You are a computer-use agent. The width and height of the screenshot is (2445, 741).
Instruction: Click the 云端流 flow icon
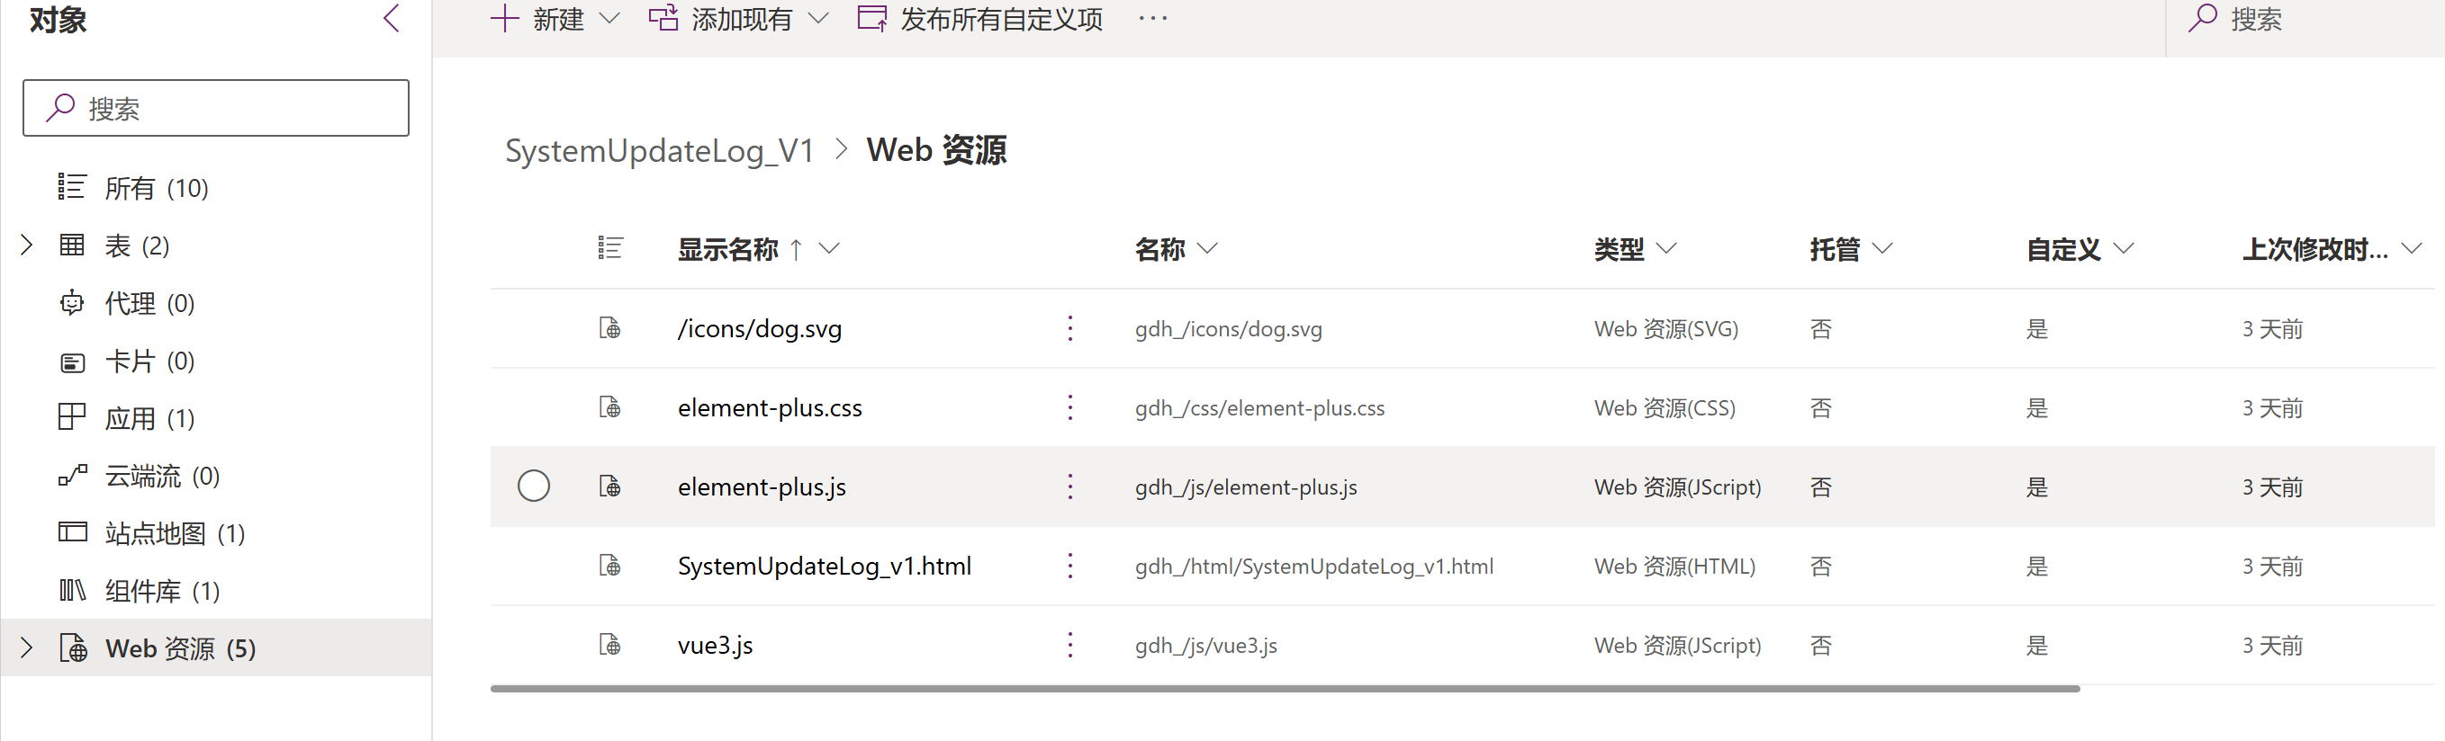click(x=72, y=475)
